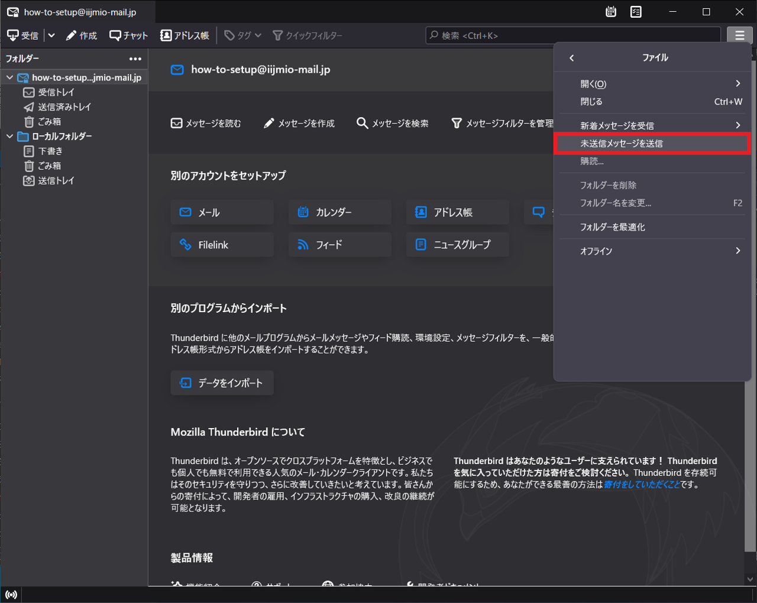Click メッセージを読む in account hub
The image size is (757, 603).
tap(206, 123)
